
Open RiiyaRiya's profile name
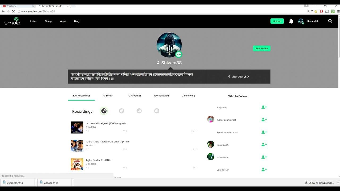coord(222,107)
